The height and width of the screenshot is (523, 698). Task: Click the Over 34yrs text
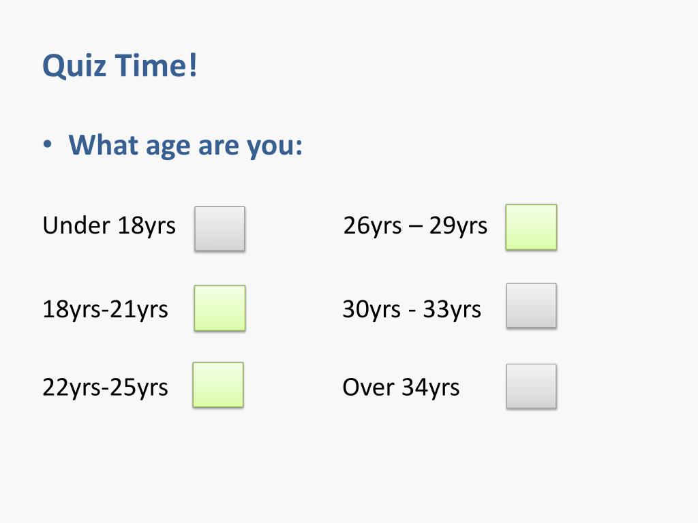point(401,387)
